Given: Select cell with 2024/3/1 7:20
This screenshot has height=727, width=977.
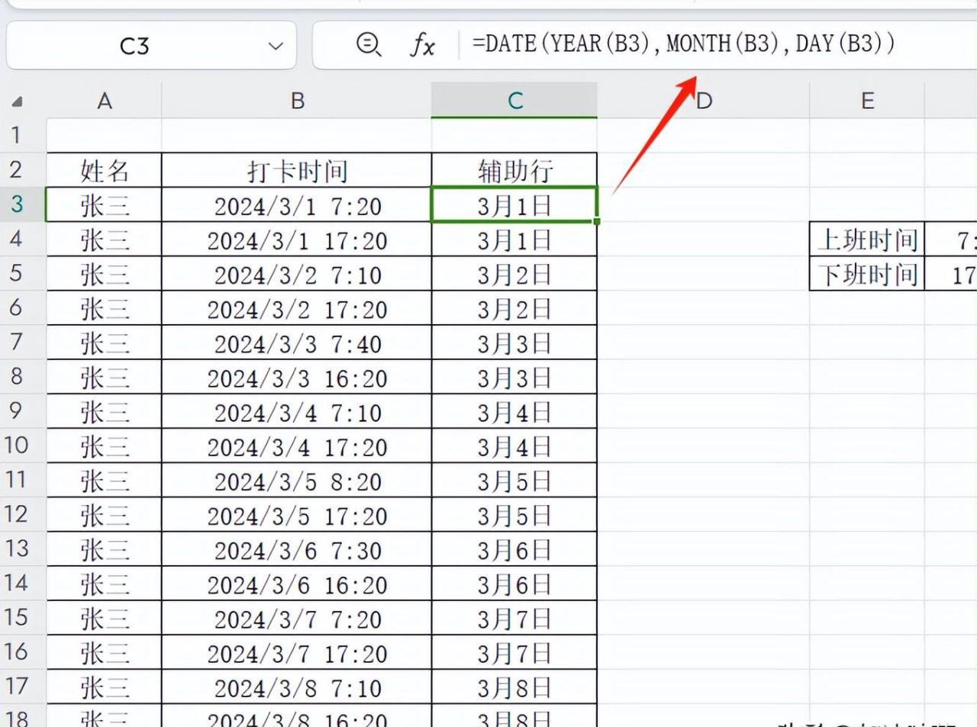Looking at the screenshot, I should click(x=297, y=205).
